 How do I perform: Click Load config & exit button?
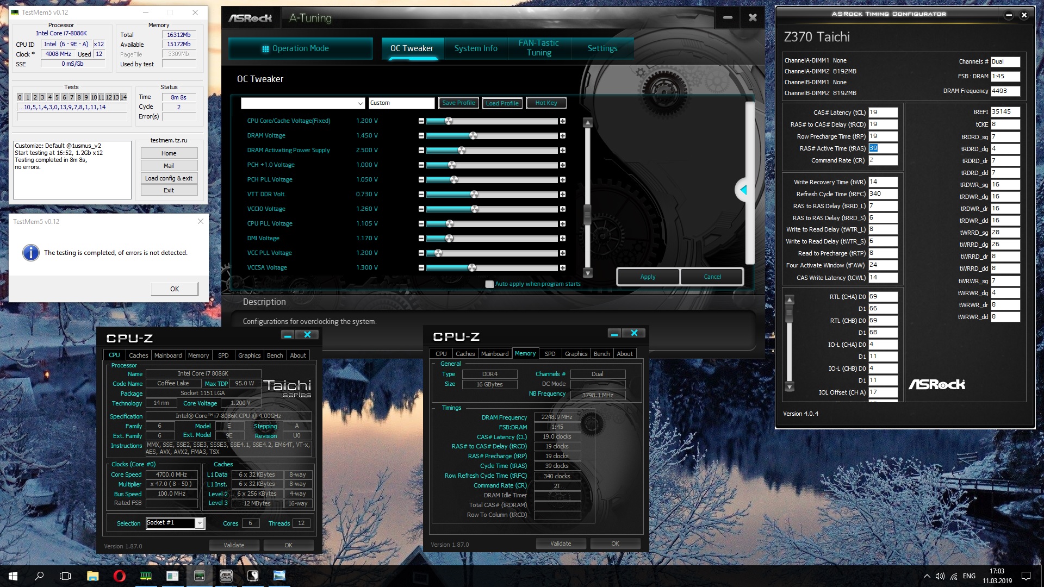click(169, 178)
